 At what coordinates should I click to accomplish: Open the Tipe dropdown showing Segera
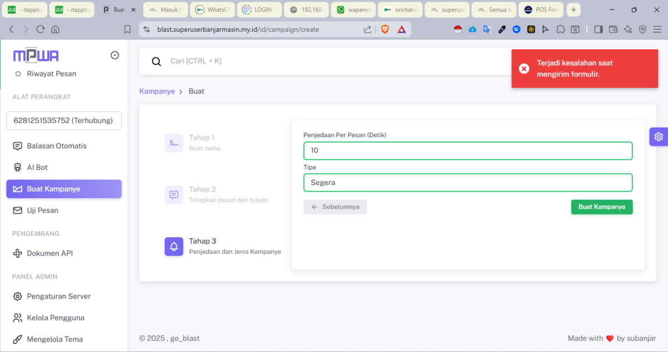click(468, 183)
